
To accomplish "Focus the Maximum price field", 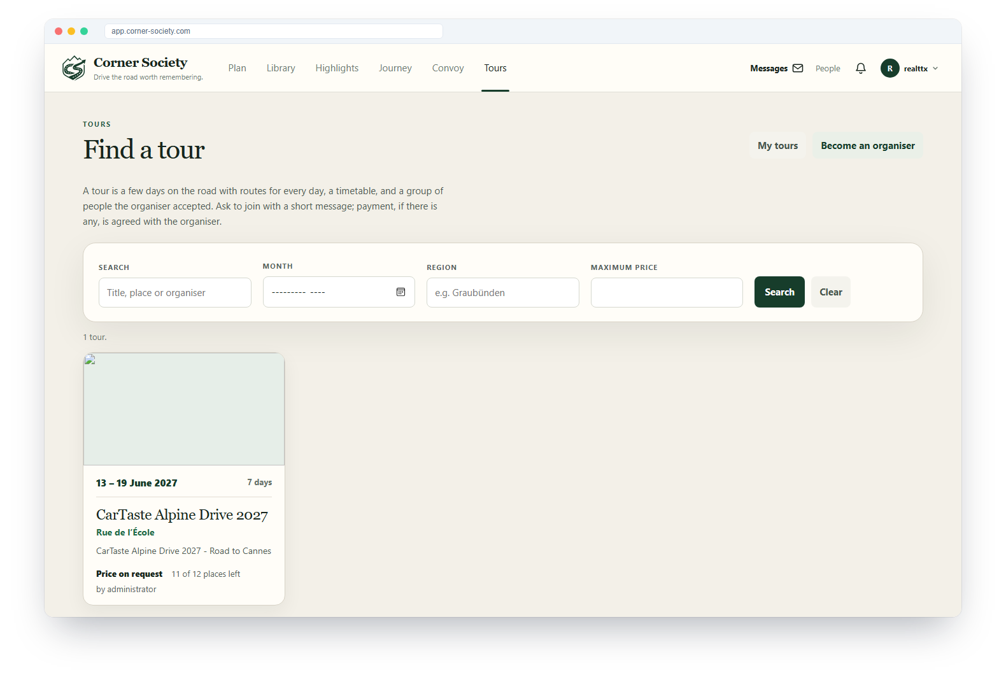I will tap(667, 293).
